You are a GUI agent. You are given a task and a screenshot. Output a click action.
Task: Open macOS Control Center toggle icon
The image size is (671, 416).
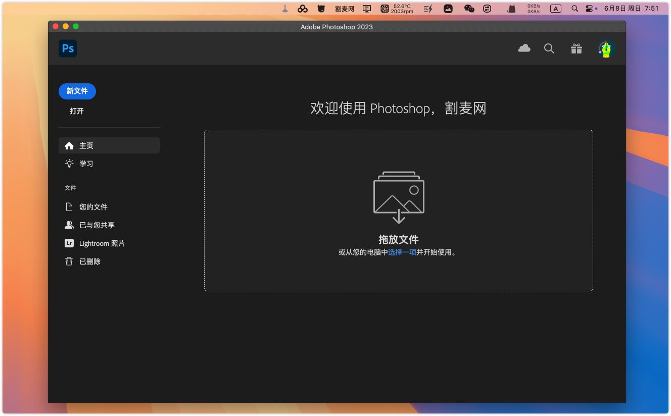589,9
